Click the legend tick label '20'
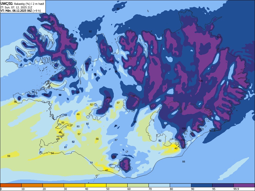The image size is (255, 191). click(x=44, y=189)
